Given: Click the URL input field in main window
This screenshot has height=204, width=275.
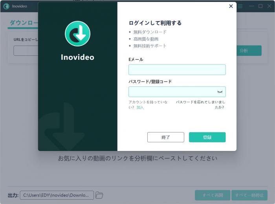Looking at the screenshot, I should (x=26, y=51).
